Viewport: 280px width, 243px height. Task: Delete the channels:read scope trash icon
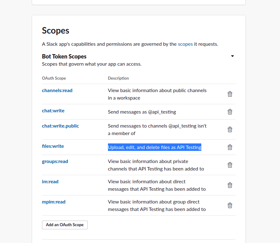click(x=230, y=94)
